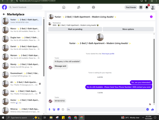159x120 pixels.
Task: Open the Friends icon in top navigation
Action: [x=79, y=7]
